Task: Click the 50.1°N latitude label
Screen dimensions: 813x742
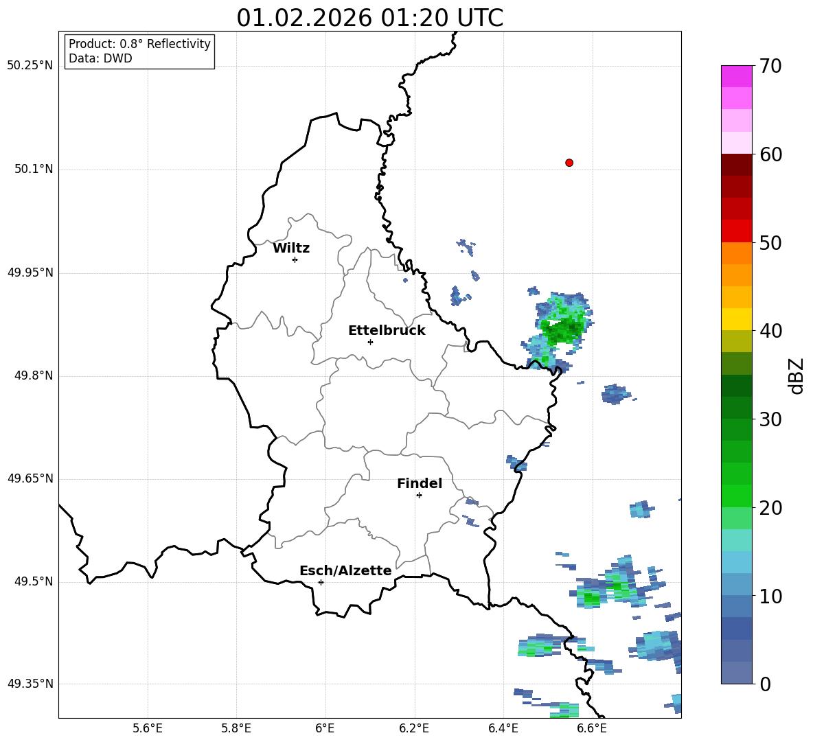Action: tap(34, 169)
